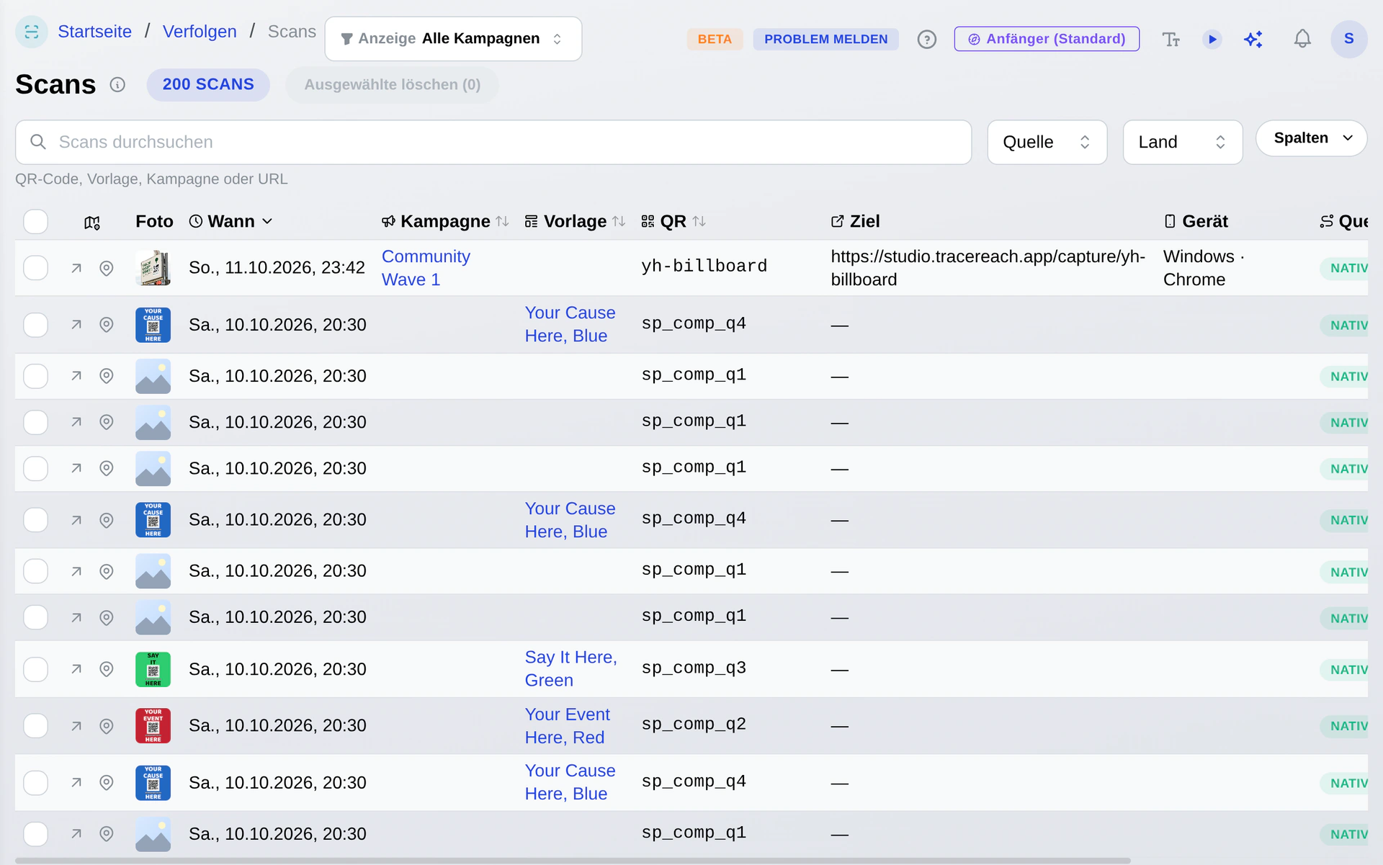Expand the Spalten columns menu

click(x=1311, y=138)
